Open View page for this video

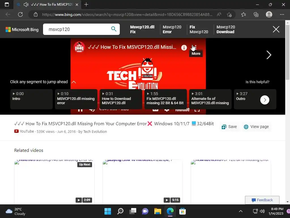click(x=256, y=127)
